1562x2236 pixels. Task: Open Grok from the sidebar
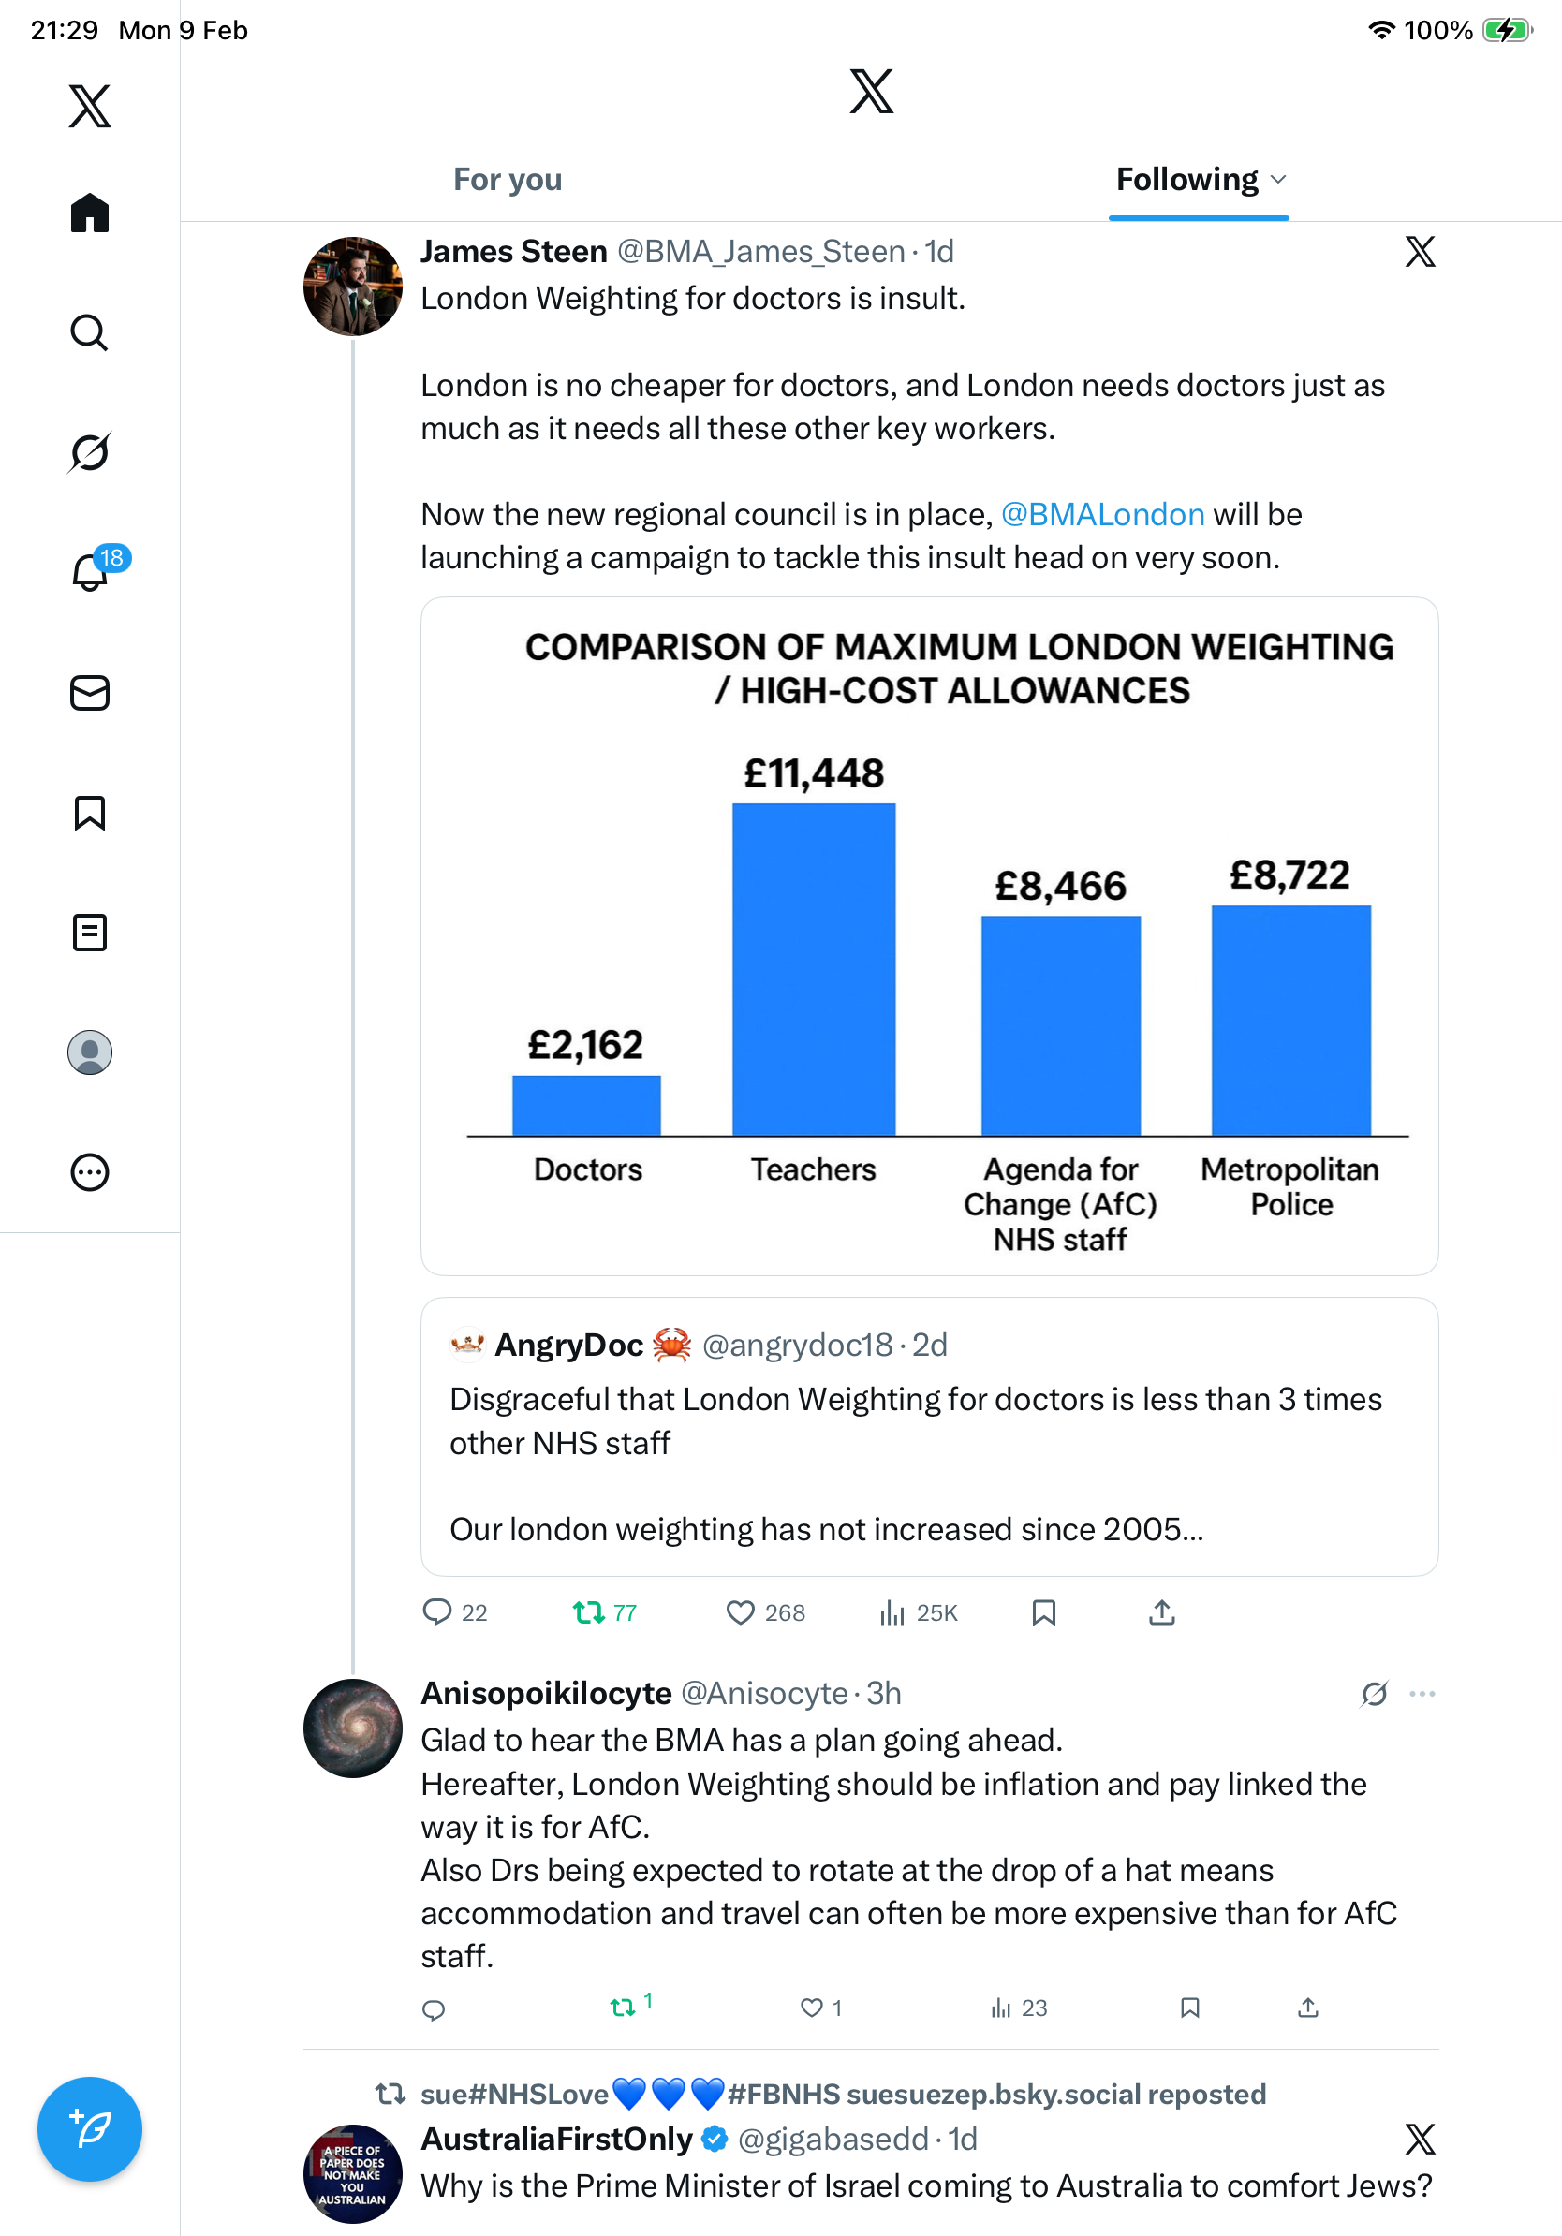click(90, 452)
